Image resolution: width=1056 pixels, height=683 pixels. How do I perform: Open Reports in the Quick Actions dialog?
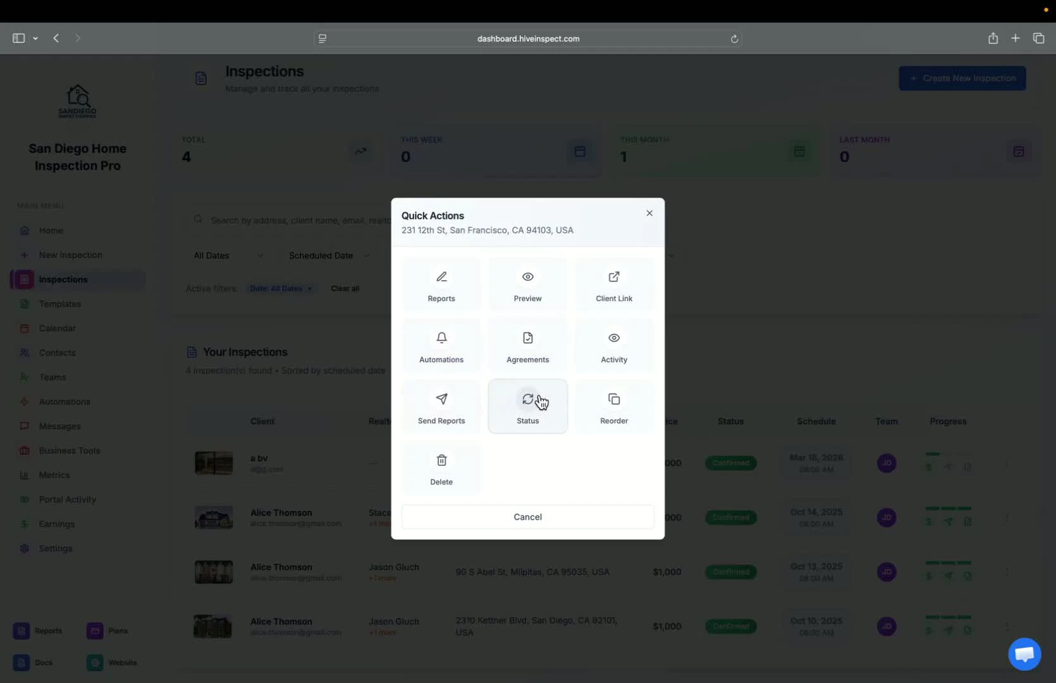441,284
